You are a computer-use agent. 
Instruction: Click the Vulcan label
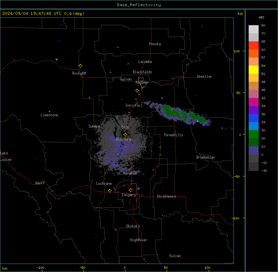[x=175, y=256]
